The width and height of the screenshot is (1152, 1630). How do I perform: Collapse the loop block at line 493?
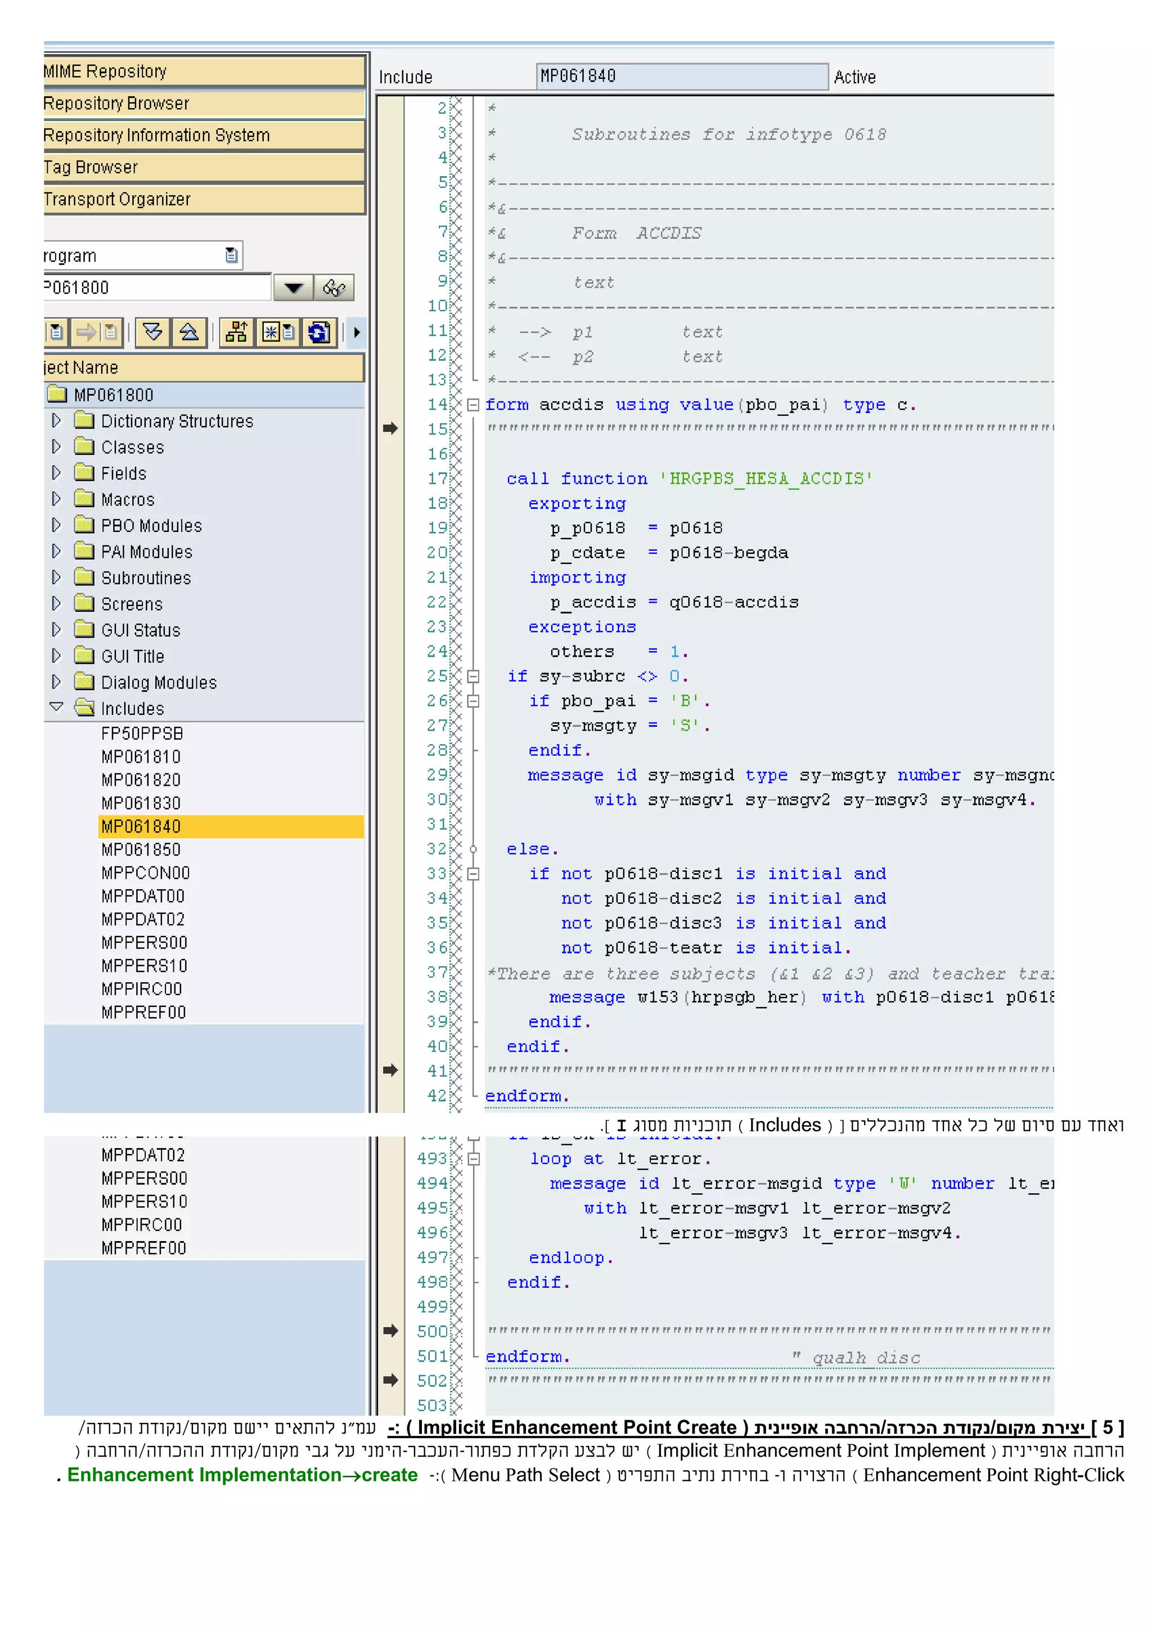click(473, 1159)
